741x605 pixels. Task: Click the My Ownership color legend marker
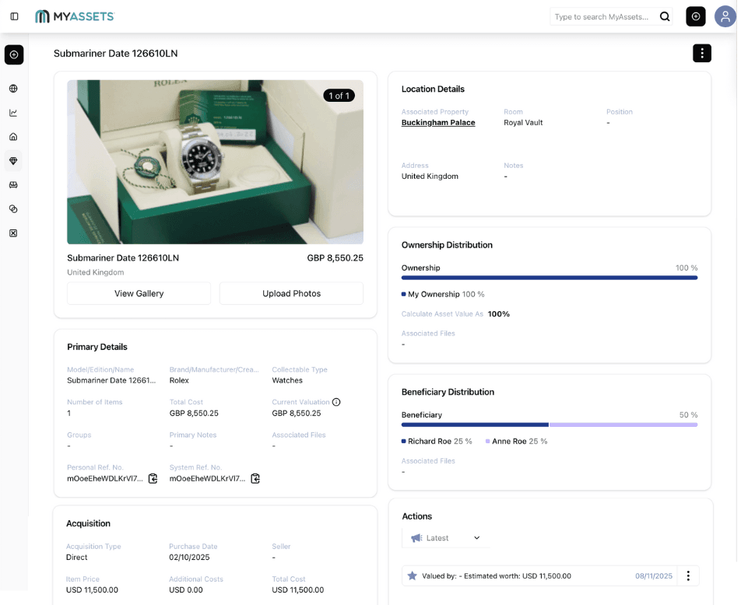403,294
